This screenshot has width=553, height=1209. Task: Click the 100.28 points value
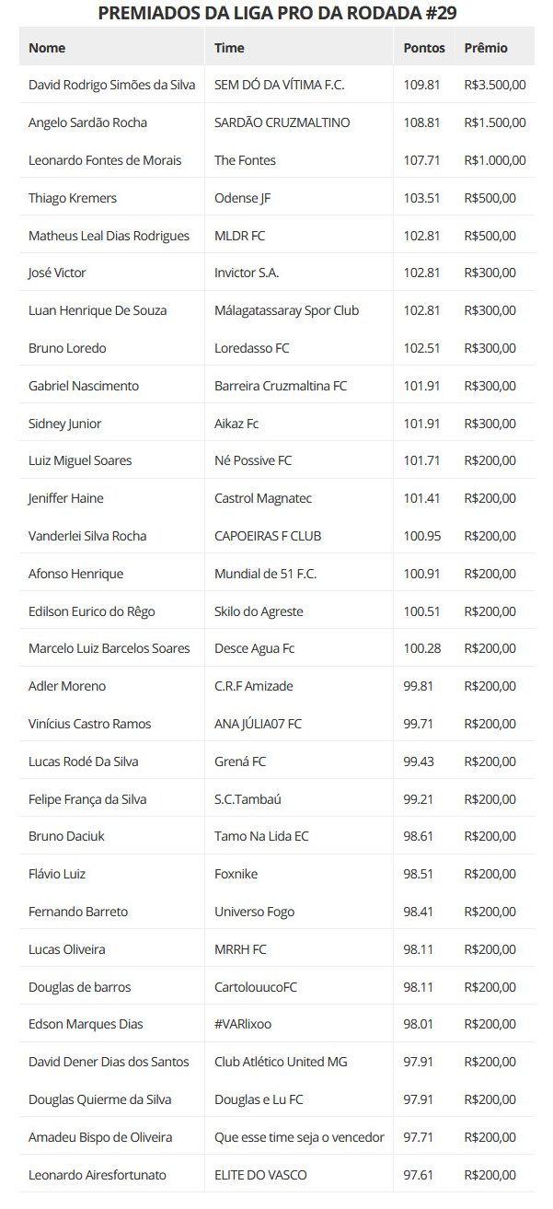(421, 648)
